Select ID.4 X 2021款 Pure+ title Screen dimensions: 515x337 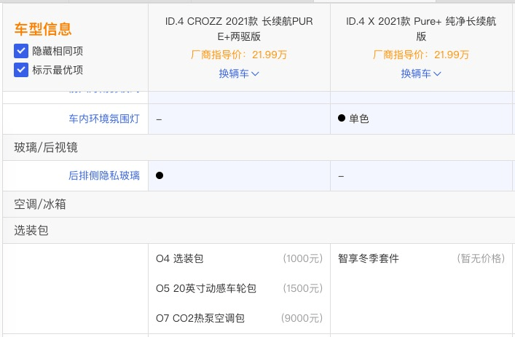tap(421, 28)
